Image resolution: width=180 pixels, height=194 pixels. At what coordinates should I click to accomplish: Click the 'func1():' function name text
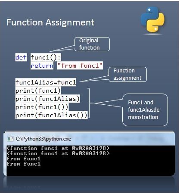point(46,57)
